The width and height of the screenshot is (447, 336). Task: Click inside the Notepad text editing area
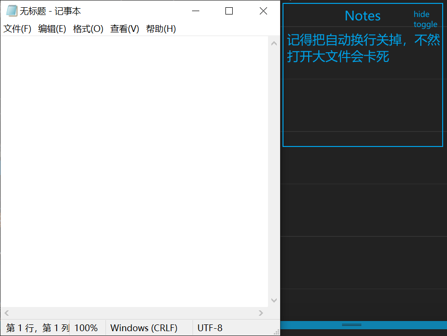point(134,171)
